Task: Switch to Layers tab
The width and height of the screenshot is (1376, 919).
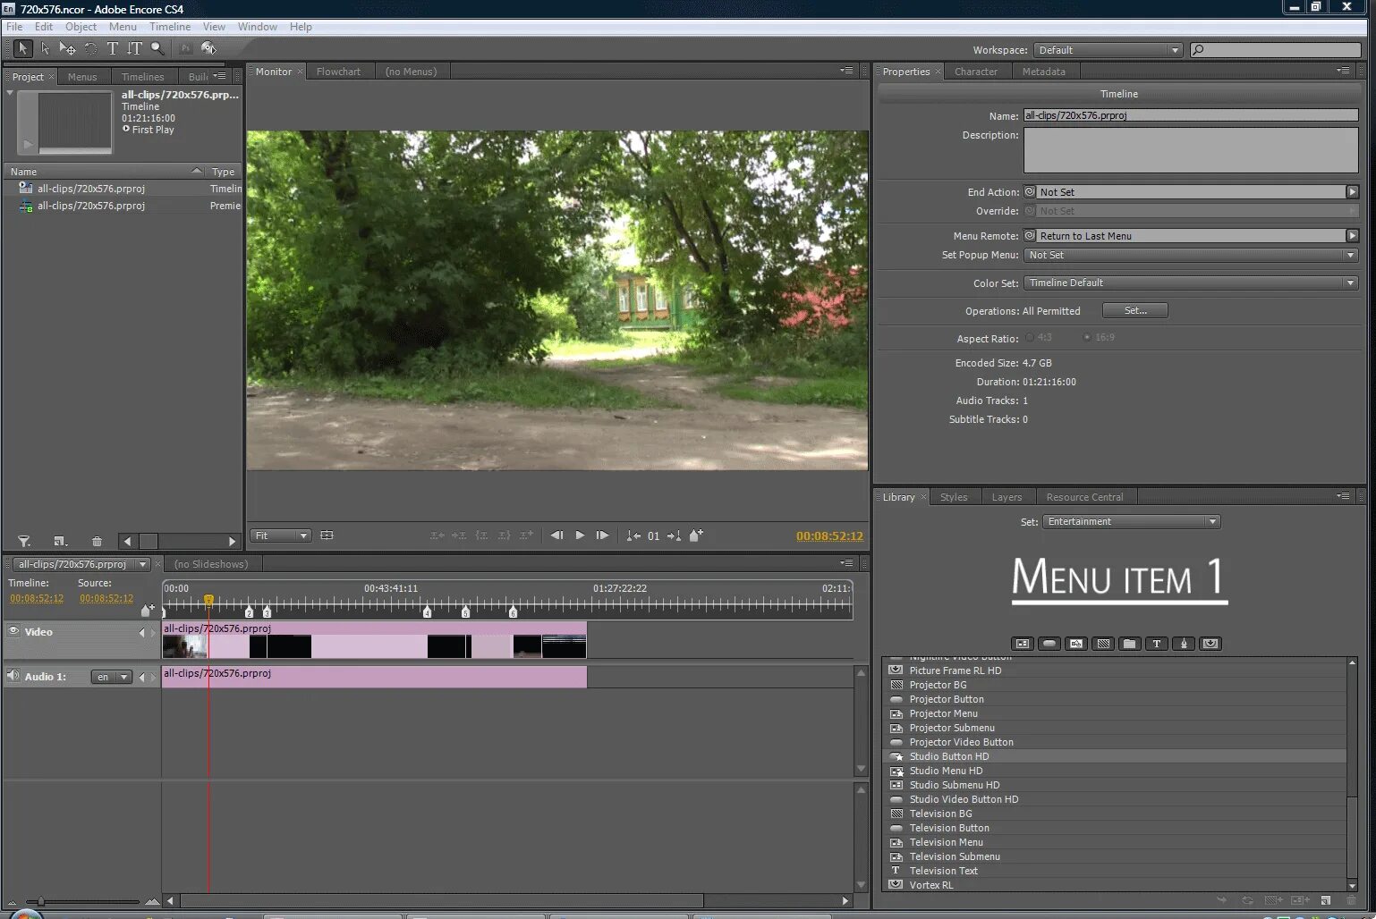Action: 1007,497
